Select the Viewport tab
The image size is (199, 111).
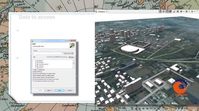point(101,11)
